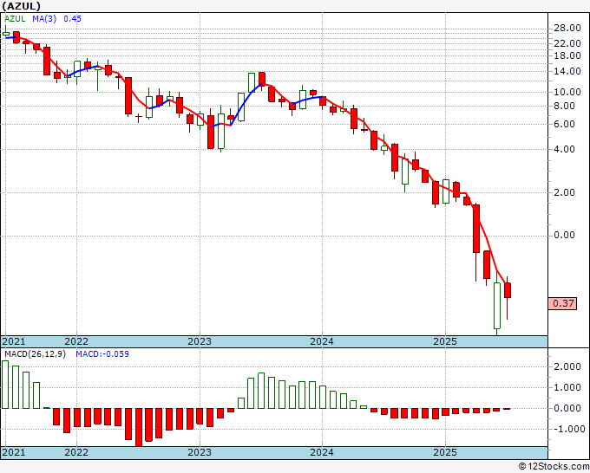The image size is (590, 473).
Task: Select 2024 on the MACD panel time axis
Action: pos(322,452)
